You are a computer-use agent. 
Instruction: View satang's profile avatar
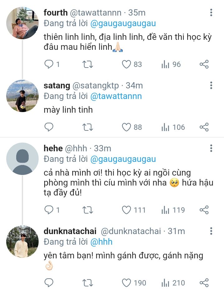tap(22, 96)
